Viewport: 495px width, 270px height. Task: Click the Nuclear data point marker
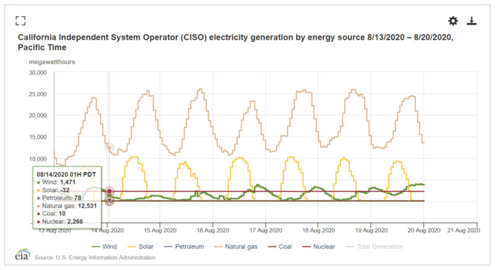110,192
